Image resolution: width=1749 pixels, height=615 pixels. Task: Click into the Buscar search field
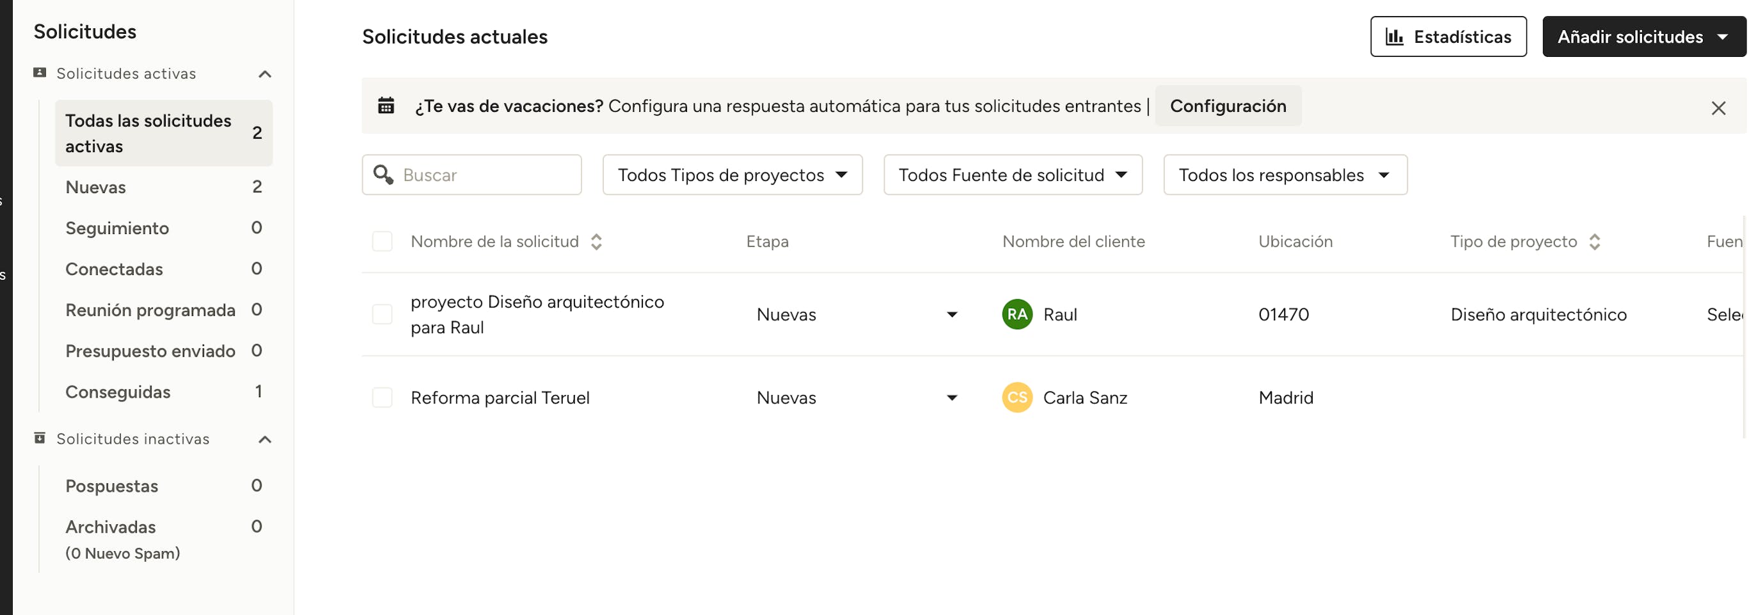point(486,175)
